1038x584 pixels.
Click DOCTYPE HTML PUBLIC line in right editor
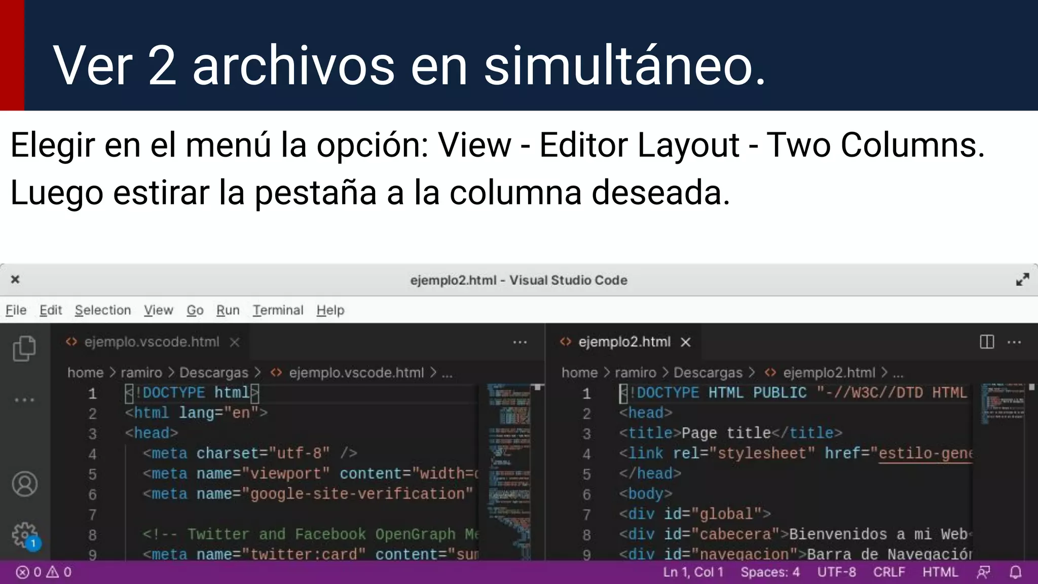pos(793,393)
